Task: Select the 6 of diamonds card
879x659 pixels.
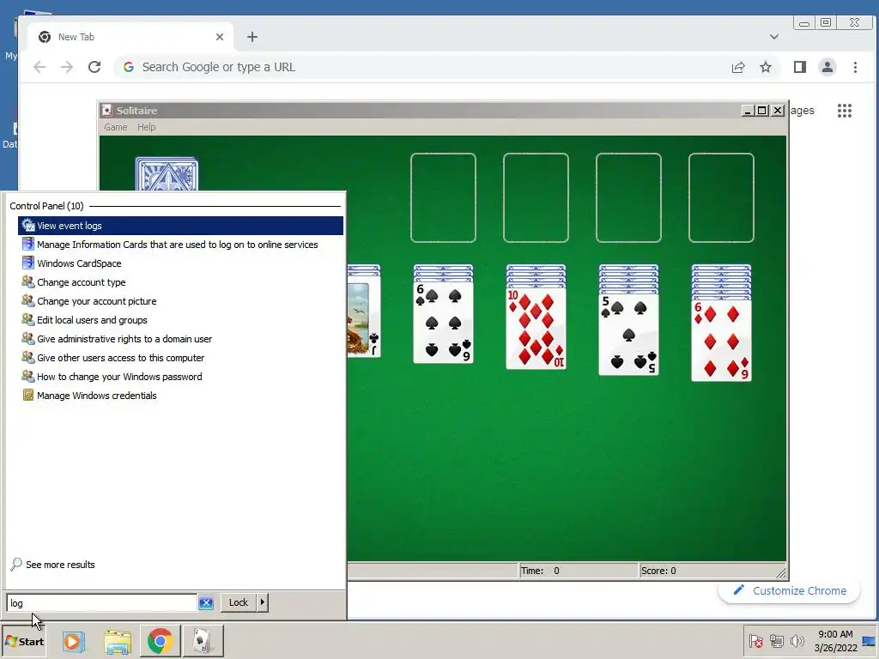Action: [721, 340]
